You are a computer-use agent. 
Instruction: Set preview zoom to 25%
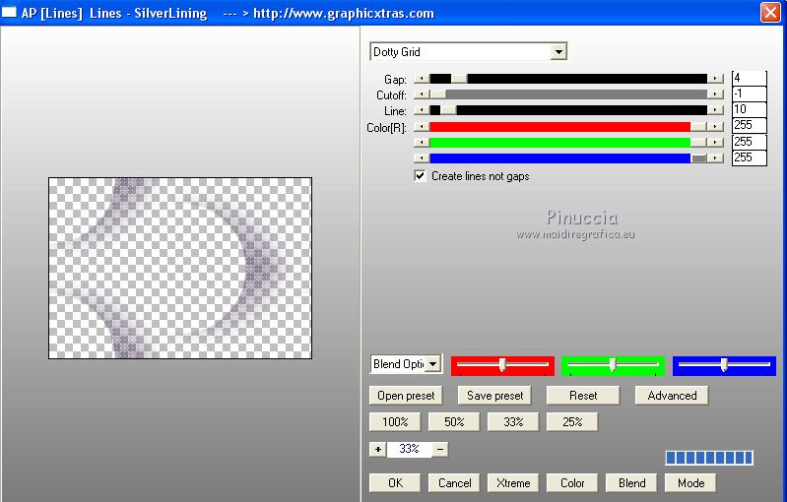pyautogui.click(x=572, y=422)
